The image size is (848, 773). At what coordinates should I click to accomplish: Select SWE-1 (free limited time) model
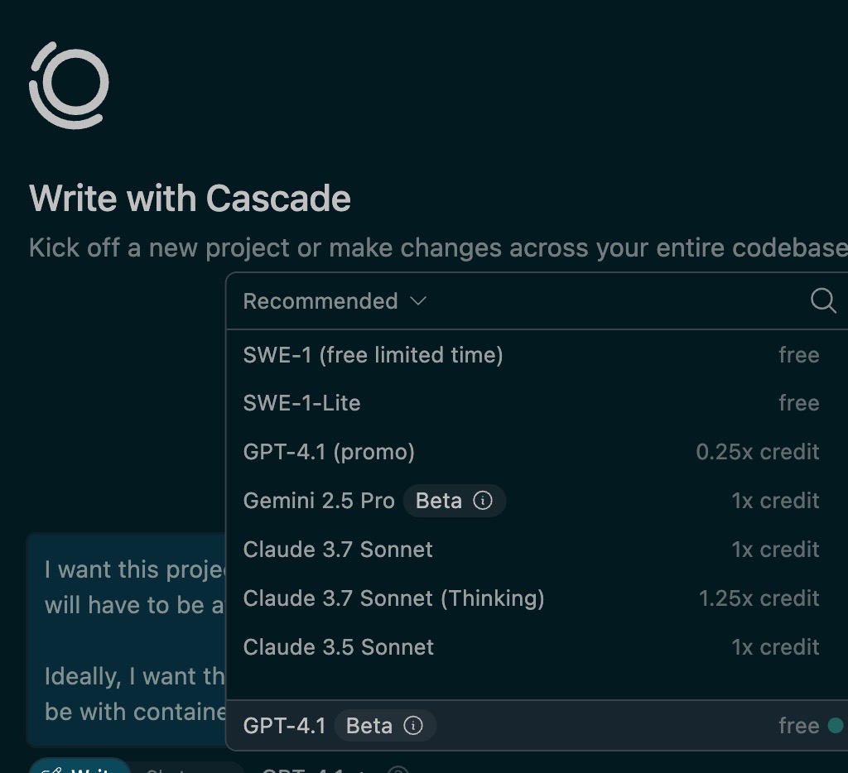[537, 355]
